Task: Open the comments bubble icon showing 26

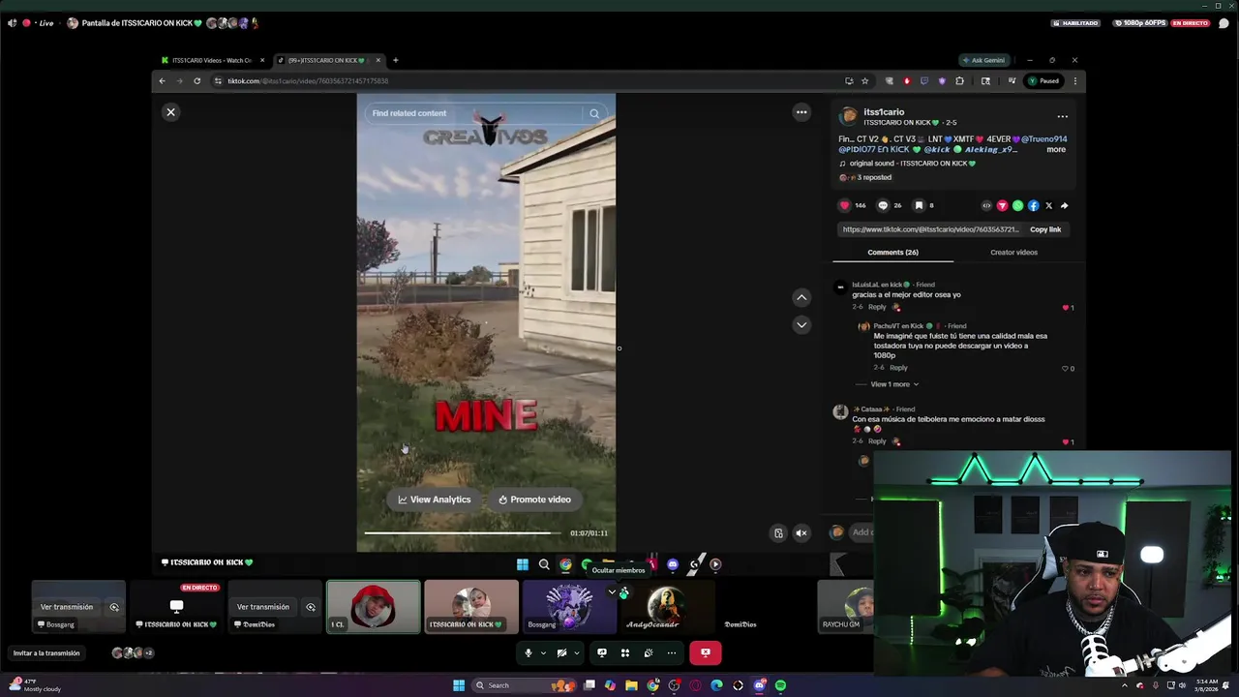Action: point(883,205)
